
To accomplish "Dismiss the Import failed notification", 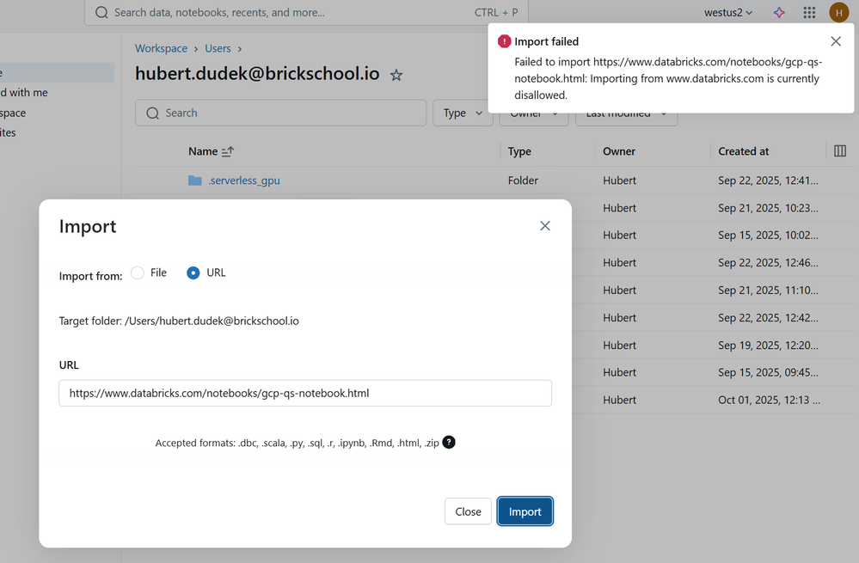I will (836, 41).
